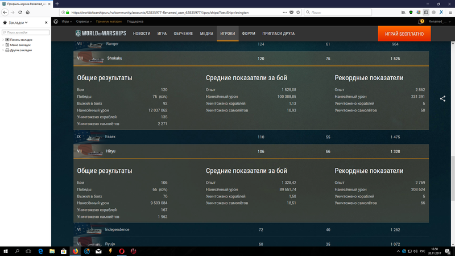Click the Премиум магазин link
Image resolution: width=455 pixels, height=256 pixels.
(x=109, y=22)
